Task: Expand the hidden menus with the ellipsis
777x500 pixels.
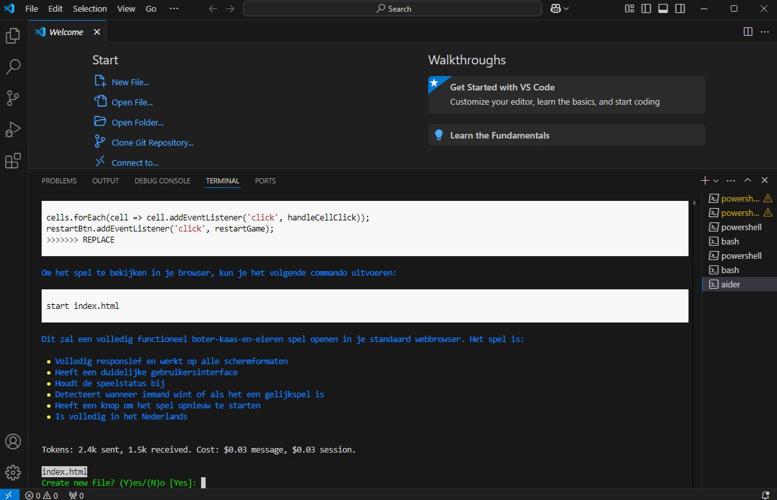Action: 173,8
